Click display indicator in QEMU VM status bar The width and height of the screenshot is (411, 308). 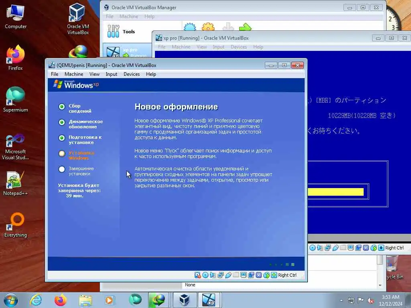click(x=243, y=275)
